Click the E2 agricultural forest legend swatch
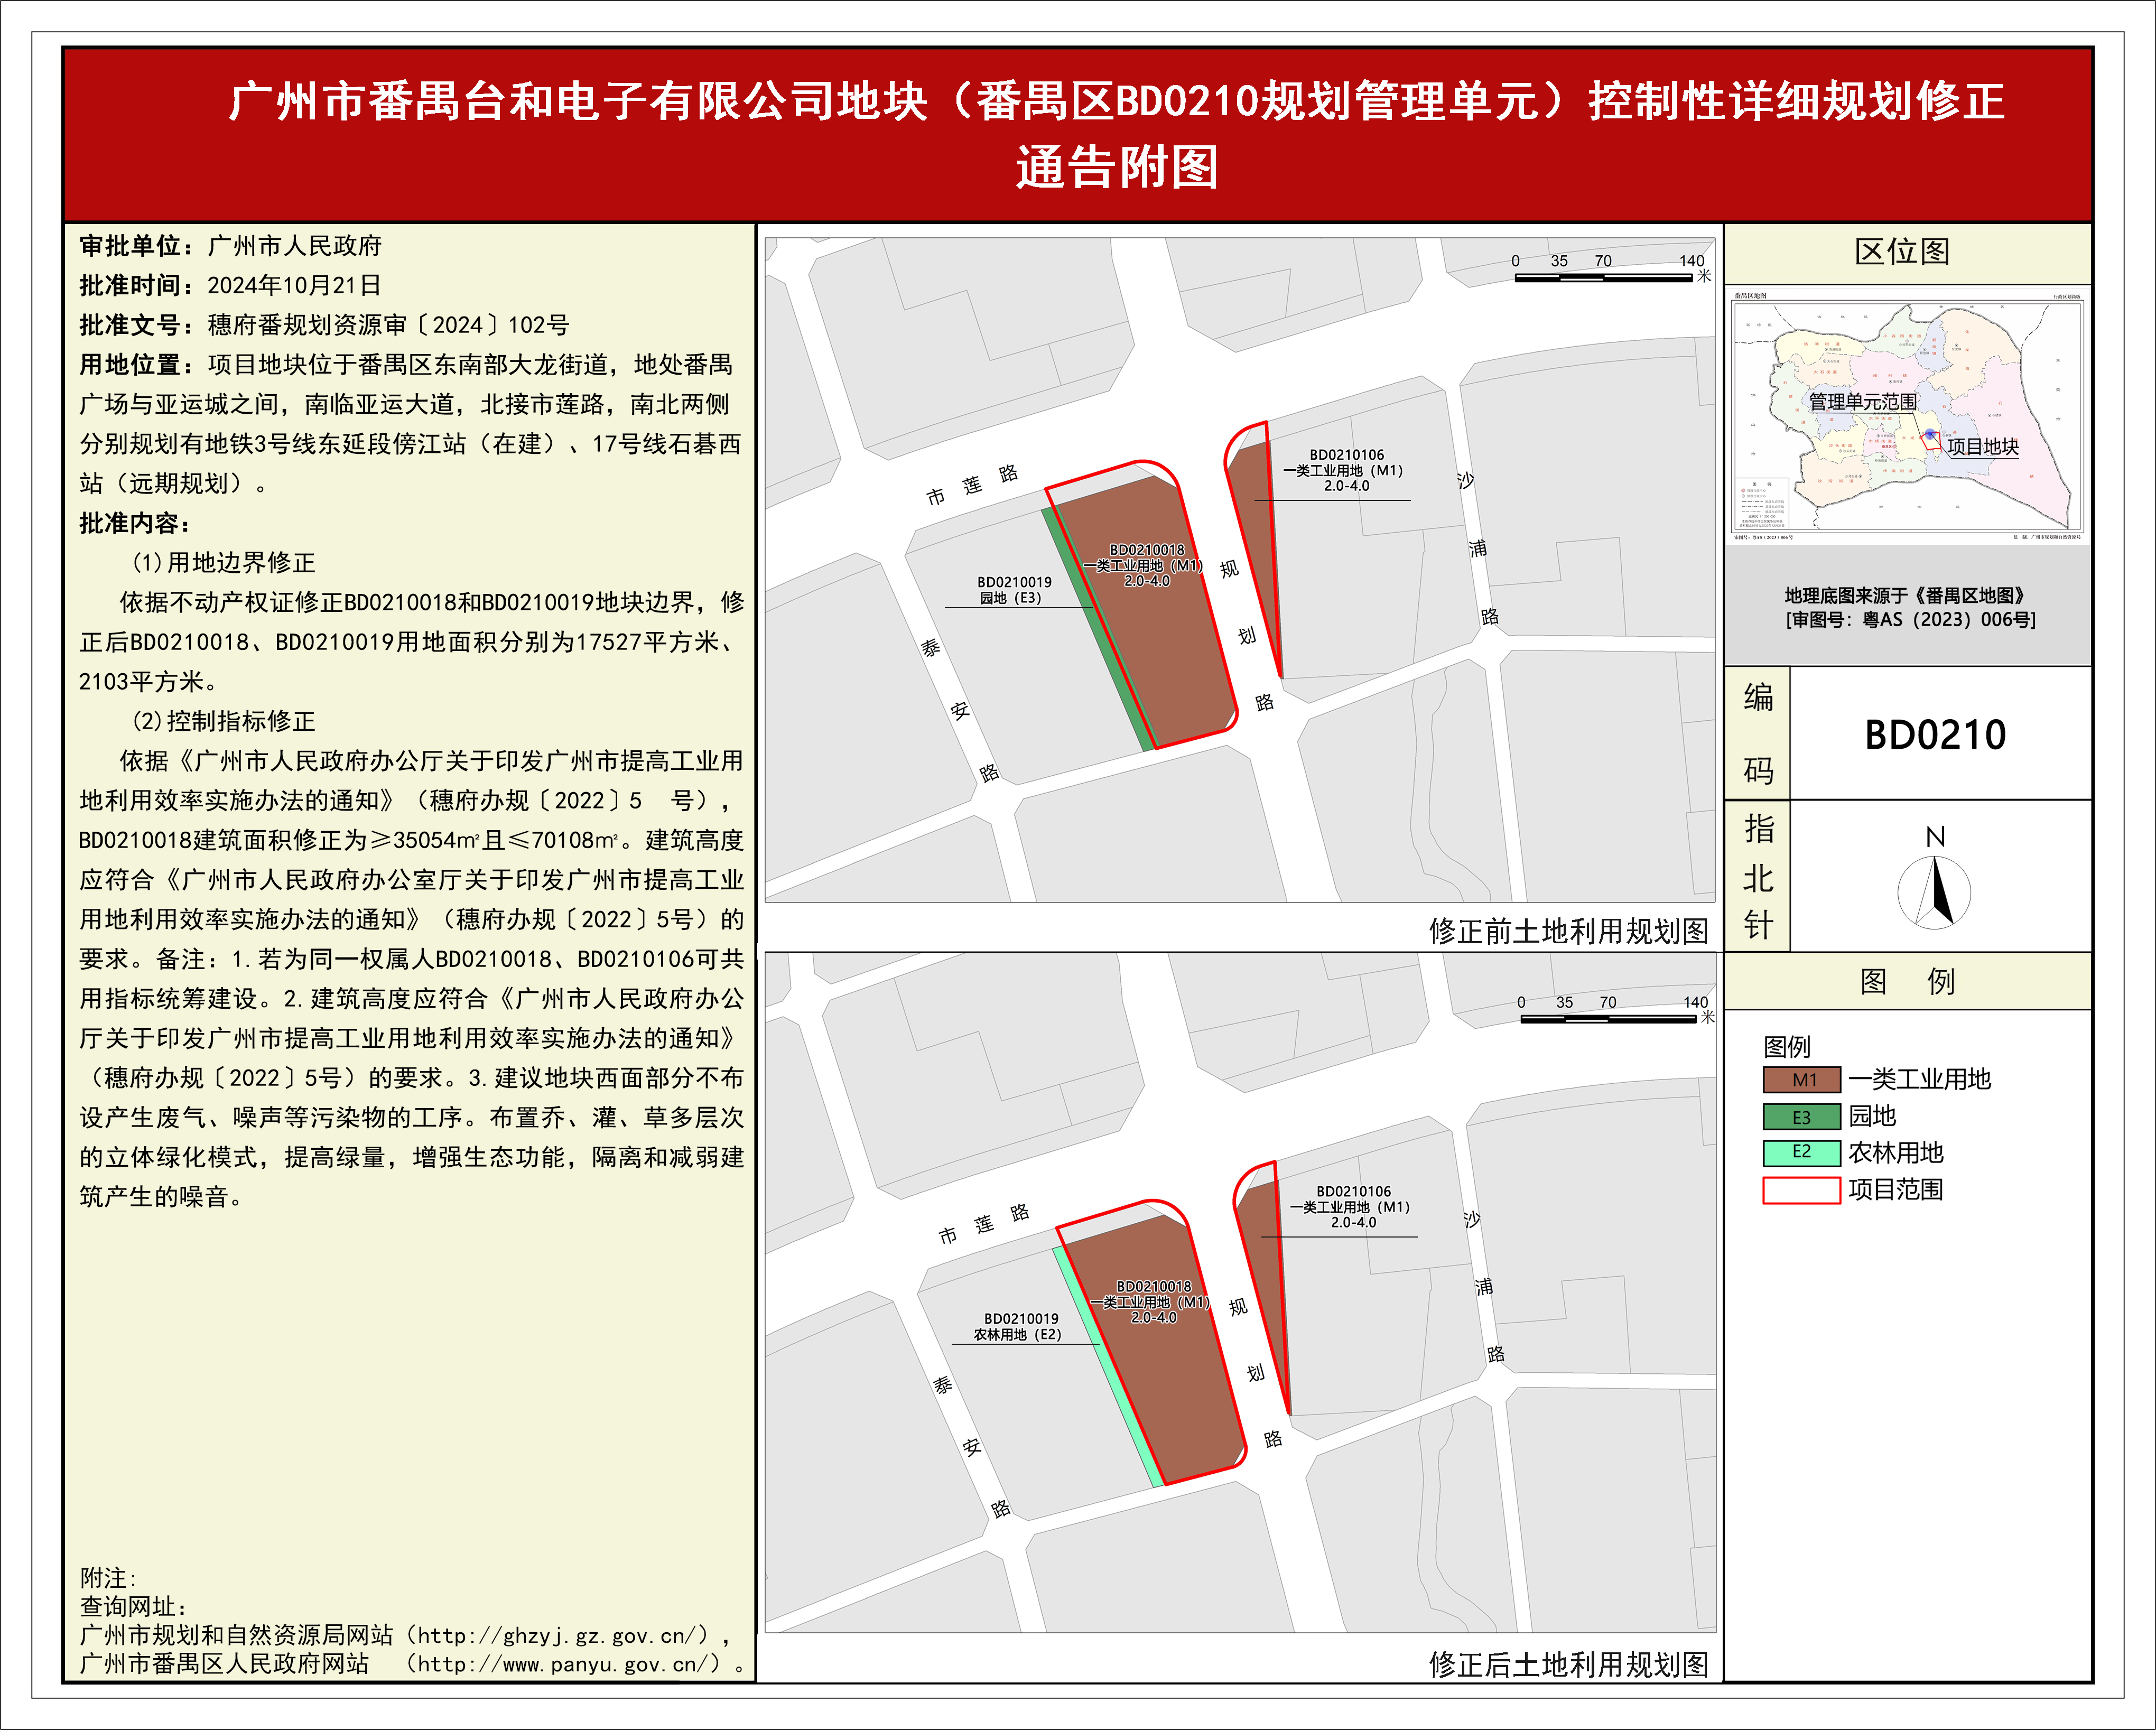The height and width of the screenshot is (1730, 2156). tap(1801, 1153)
